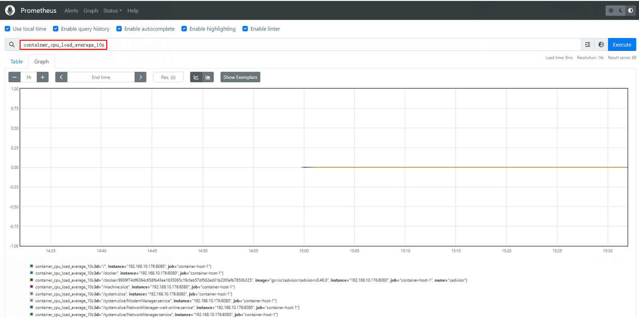Select the light theme contrast icon
The height and width of the screenshot is (318, 639).
631,11
